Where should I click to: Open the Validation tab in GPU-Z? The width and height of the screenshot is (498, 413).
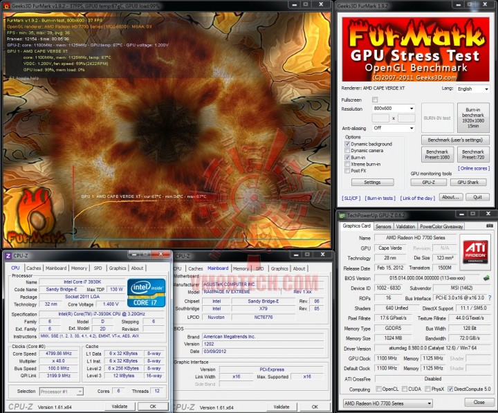click(x=405, y=226)
